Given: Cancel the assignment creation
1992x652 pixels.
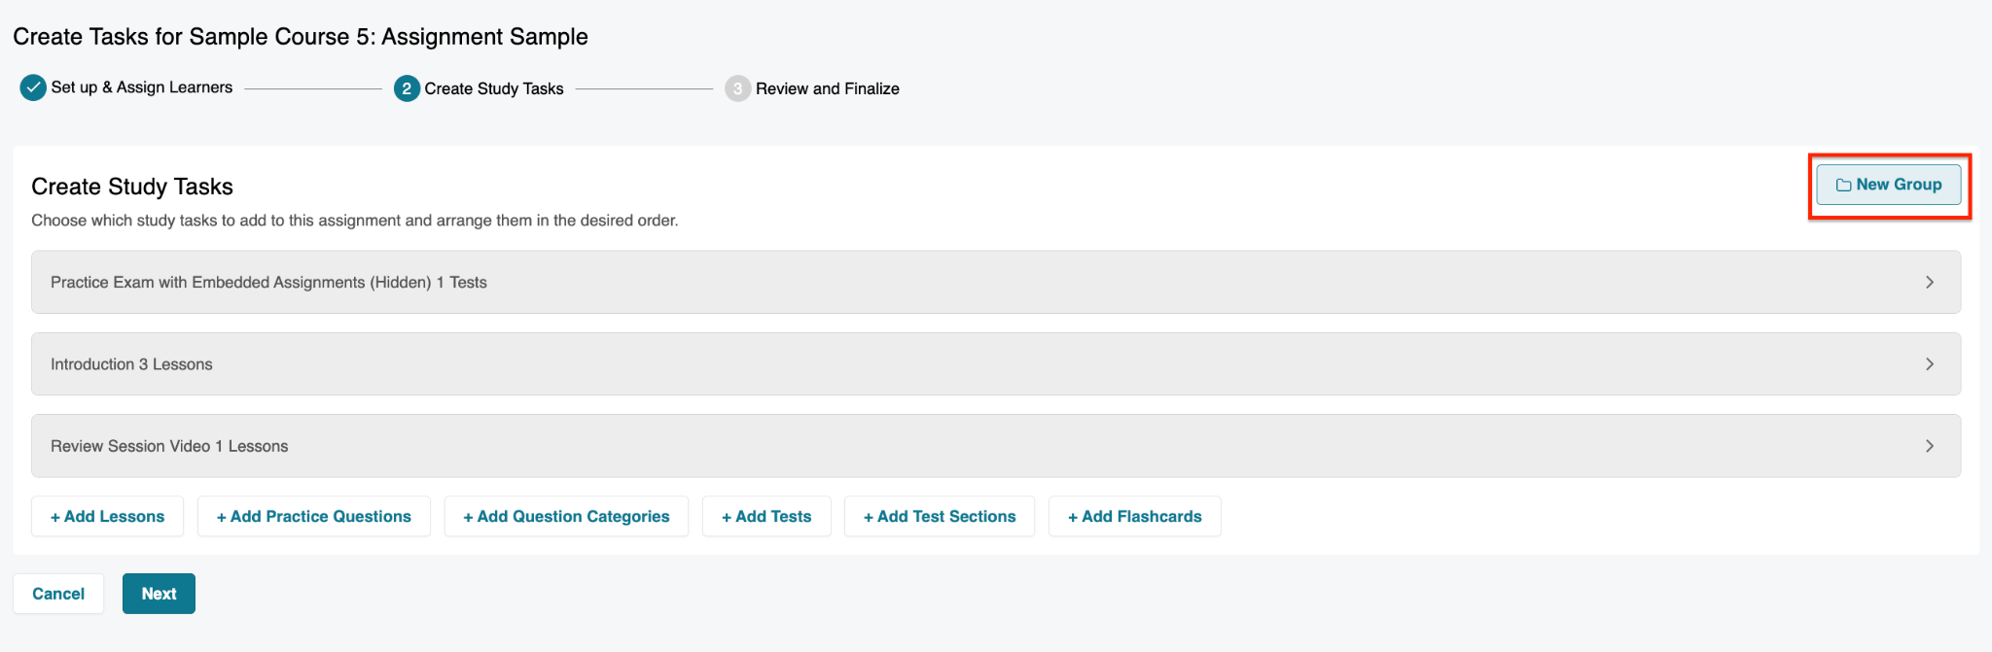Looking at the screenshot, I should click(x=58, y=594).
